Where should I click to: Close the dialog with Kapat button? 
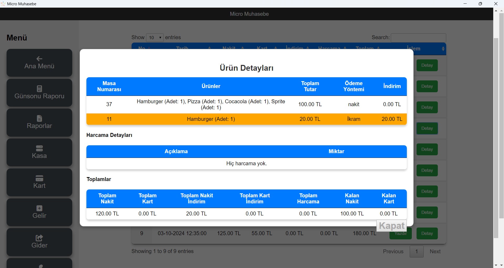[x=391, y=226]
